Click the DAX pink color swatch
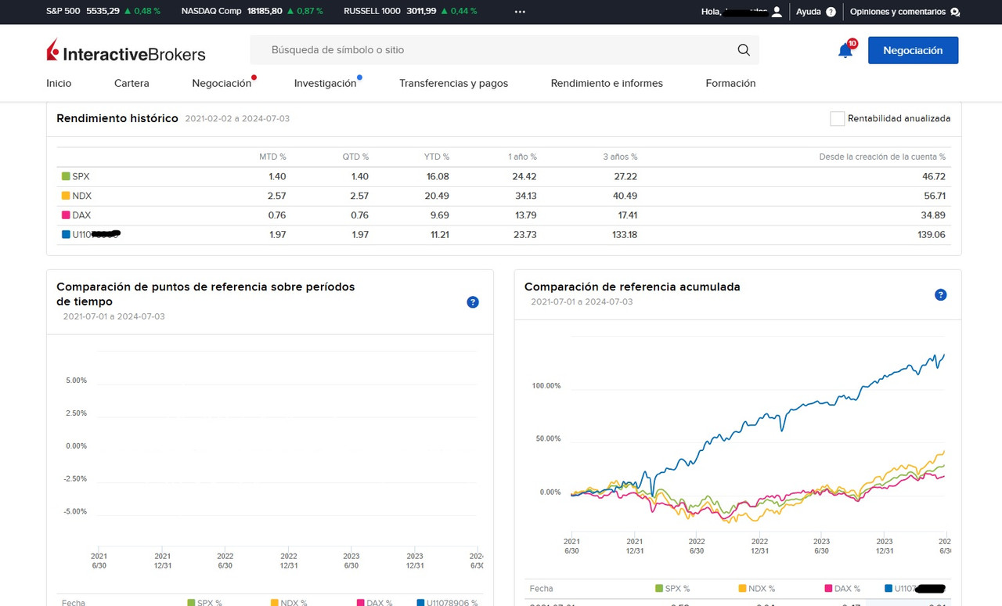1002x606 pixels. (x=66, y=215)
